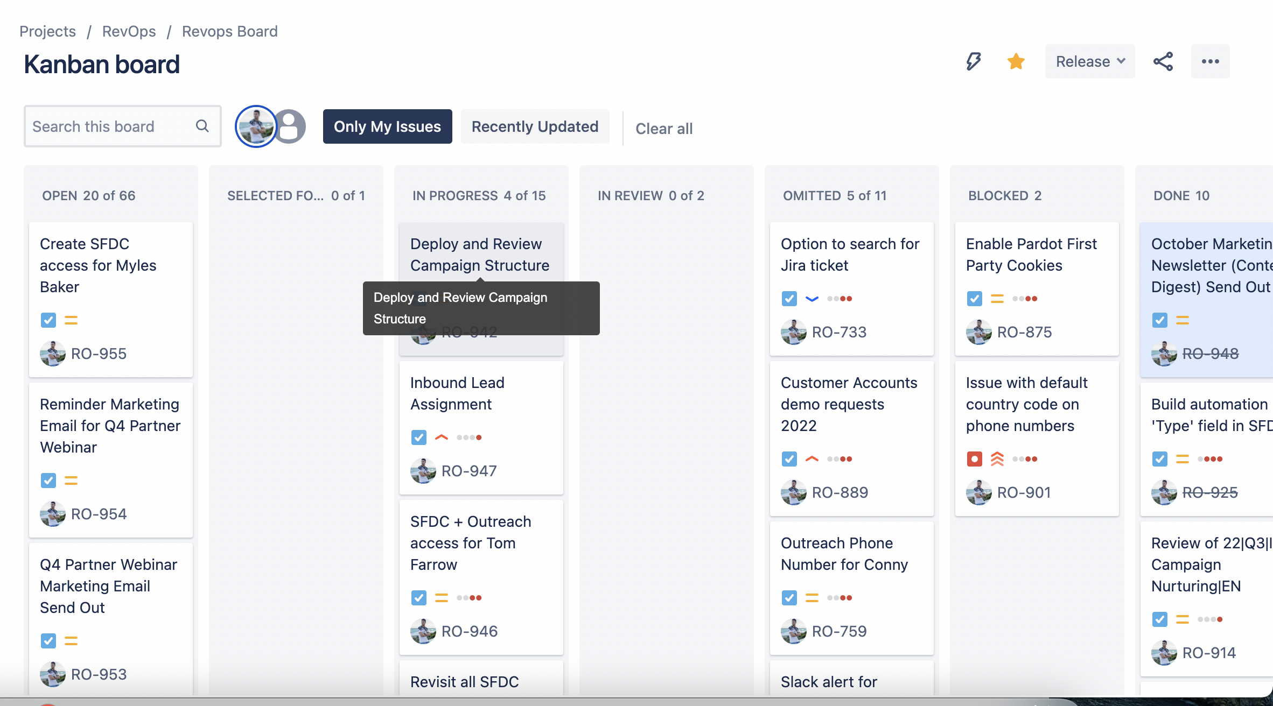This screenshot has height=706, width=1273.
Task: Click the low priority chevron on RO-733
Action: [x=811, y=298]
